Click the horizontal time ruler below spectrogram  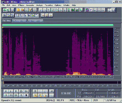[x=58, y=77]
